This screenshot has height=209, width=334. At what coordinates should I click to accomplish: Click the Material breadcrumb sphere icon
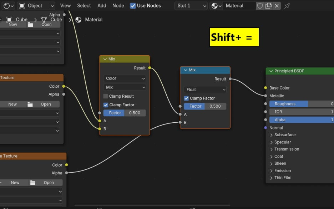click(x=79, y=20)
